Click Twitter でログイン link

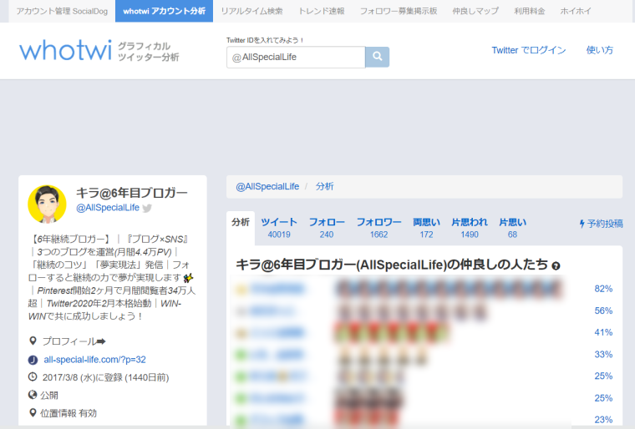(528, 50)
